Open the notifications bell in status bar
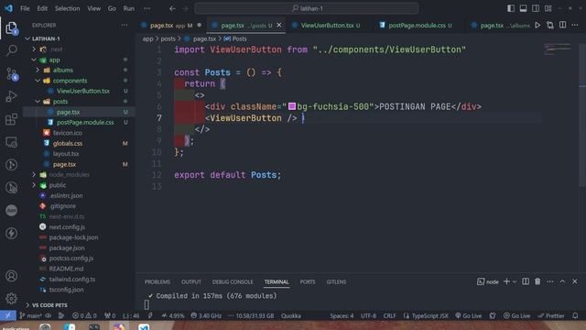Viewport: 586px width, 330px height. tap(575, 315)
